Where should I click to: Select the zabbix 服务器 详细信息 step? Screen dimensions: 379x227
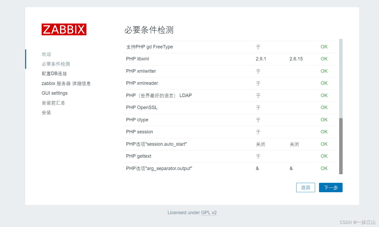[x=66, y=83]
